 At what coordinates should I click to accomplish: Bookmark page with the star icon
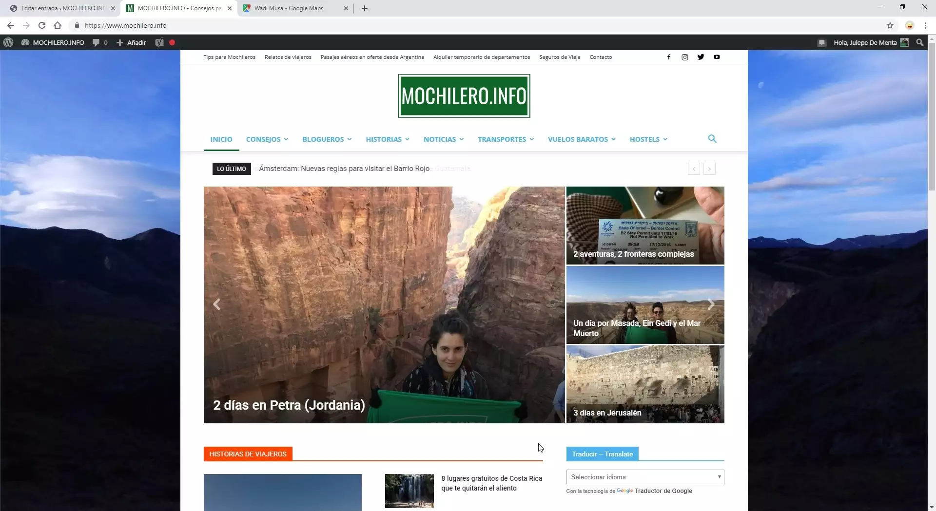coord(890,25)
